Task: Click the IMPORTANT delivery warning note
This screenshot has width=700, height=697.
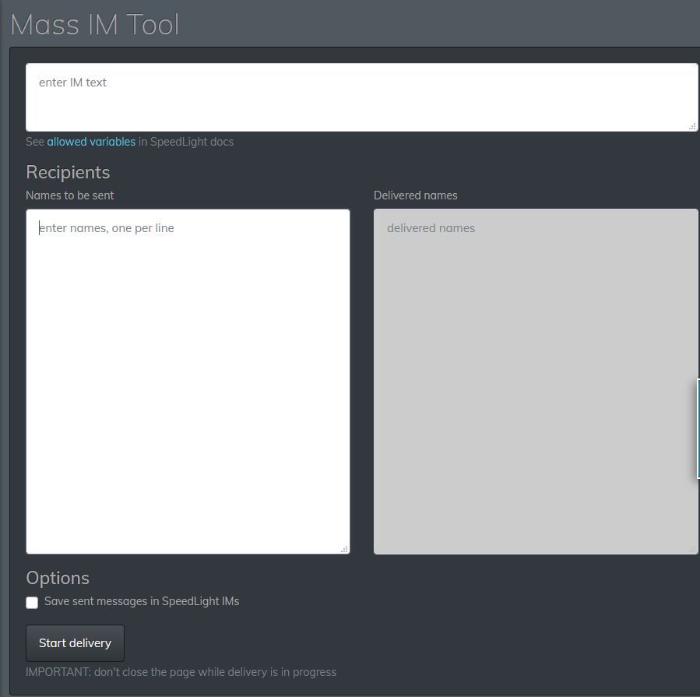Action: [x=181, y=672]
